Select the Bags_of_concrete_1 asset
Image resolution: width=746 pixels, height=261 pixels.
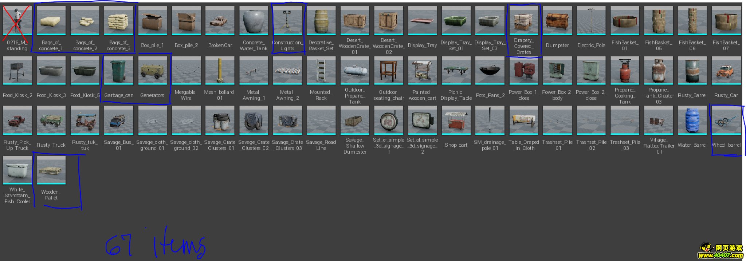tap(51, 20)
